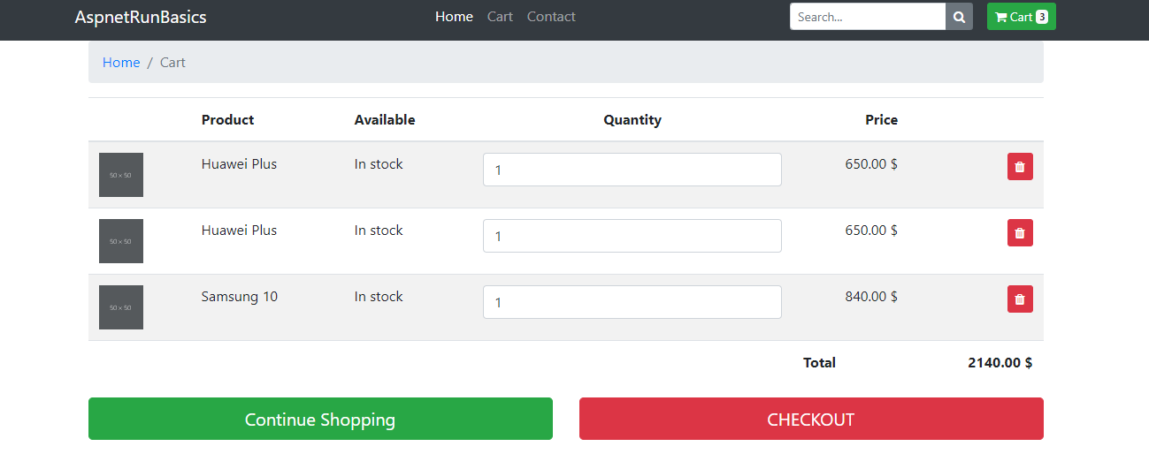Click the Cart breadcrumb text
The width and height of the screenshot is (1149, 469).
click(172, 63)
